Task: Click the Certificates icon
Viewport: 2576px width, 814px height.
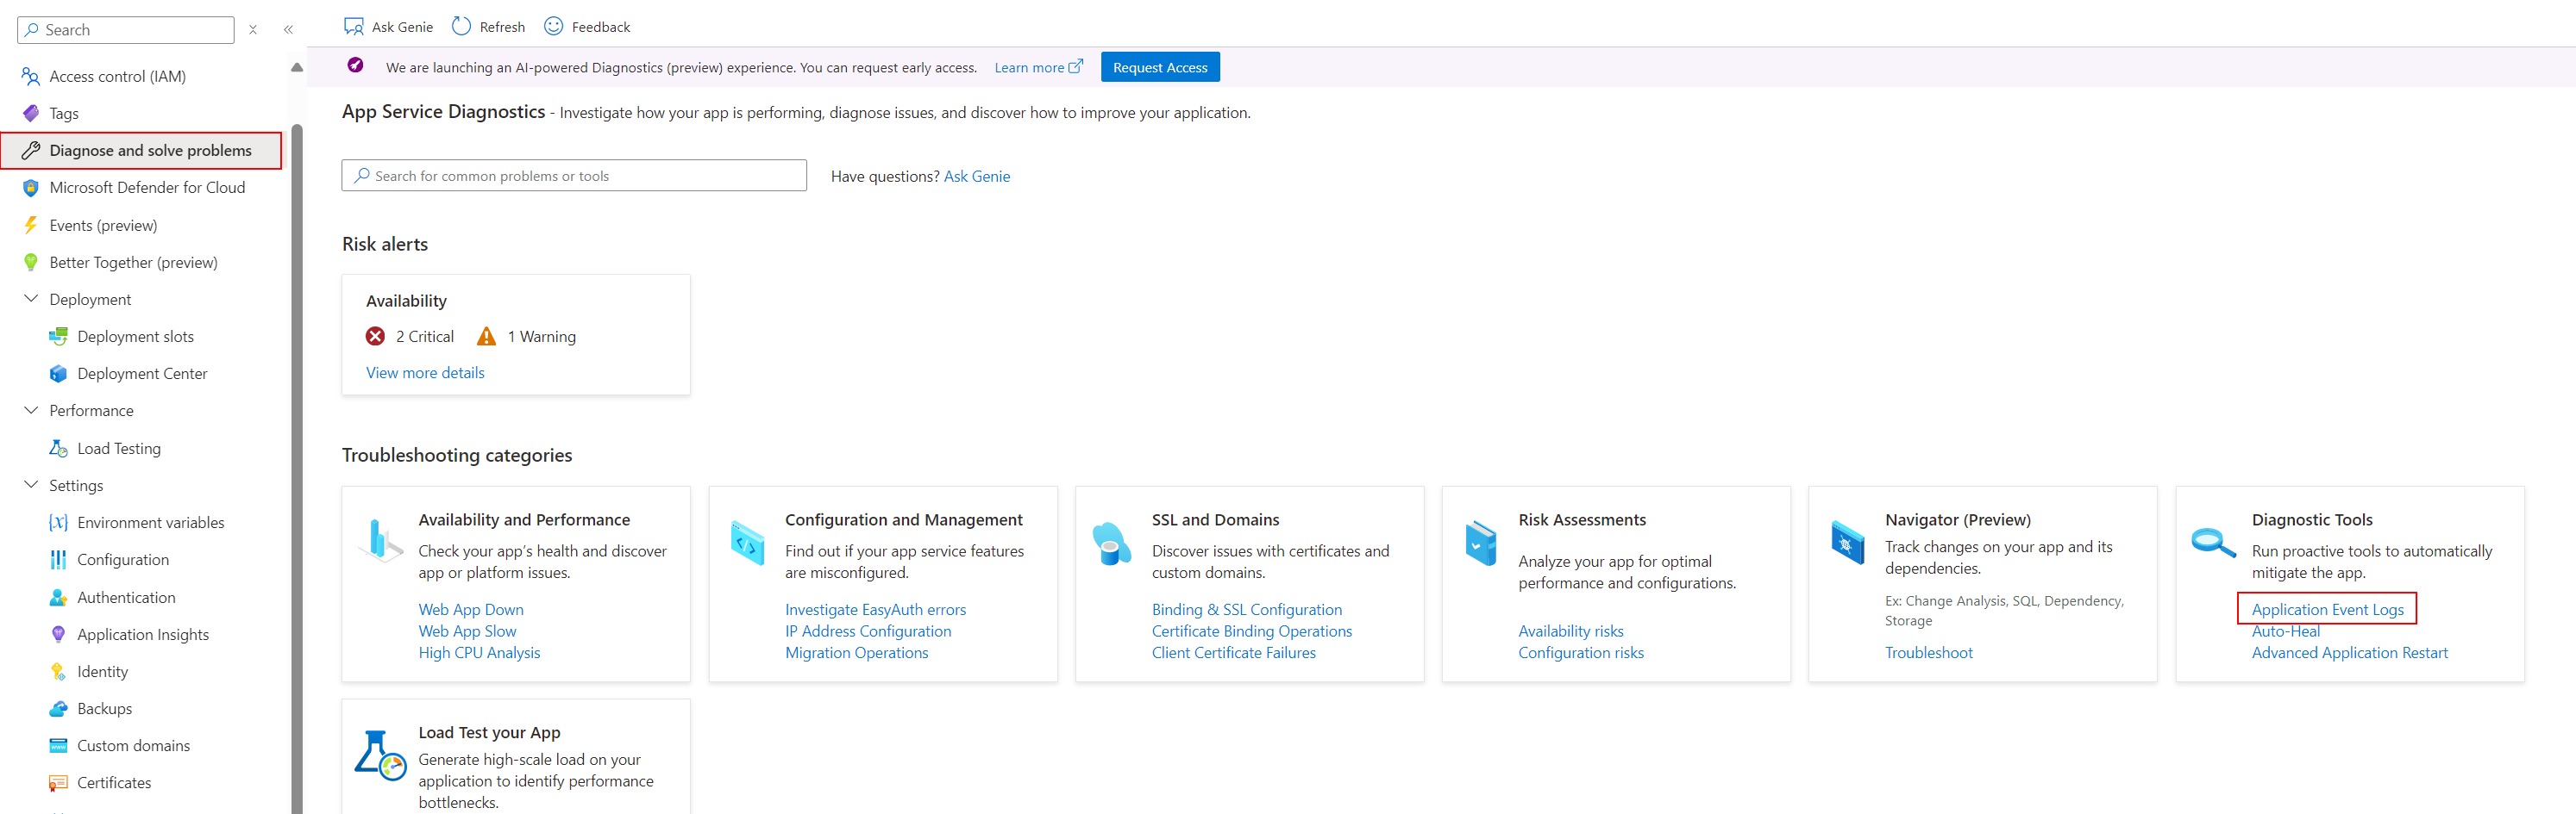Action: pyautogui.click(x=59, y=783)
